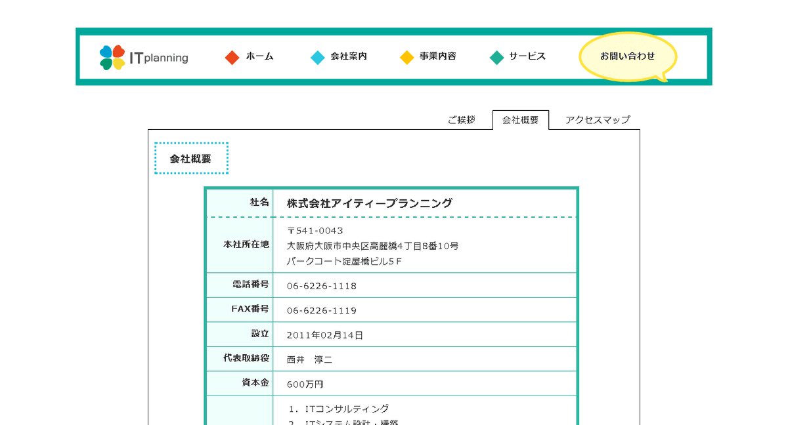
Task: Select the 会社概要 tab
Action: [521, 120]
